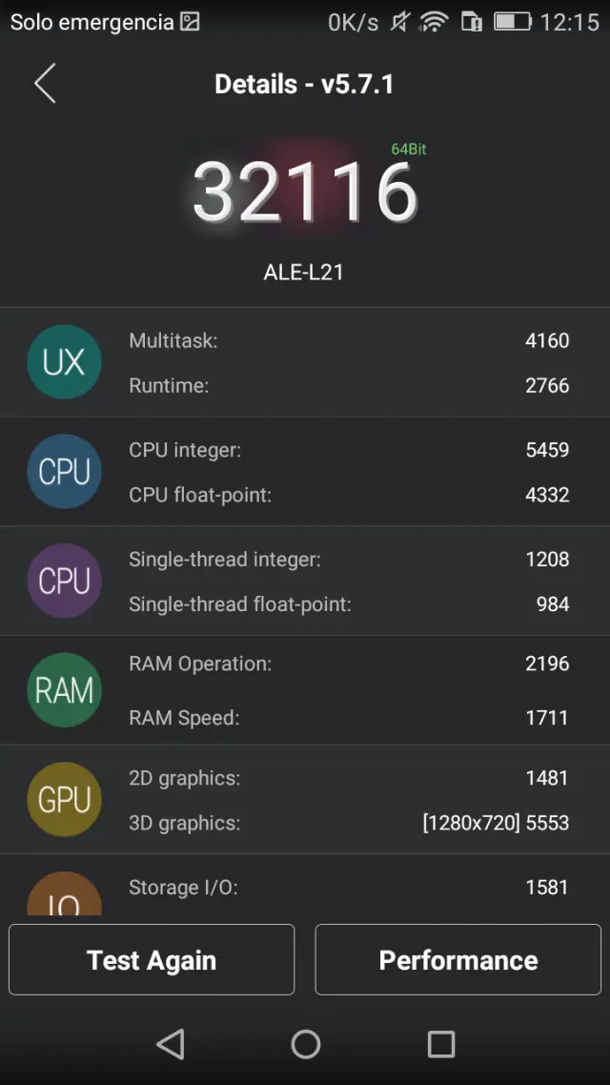Tap the teal UX category icon
The width and height of the screenshot is (610, 1085).
tap(64, 362)
